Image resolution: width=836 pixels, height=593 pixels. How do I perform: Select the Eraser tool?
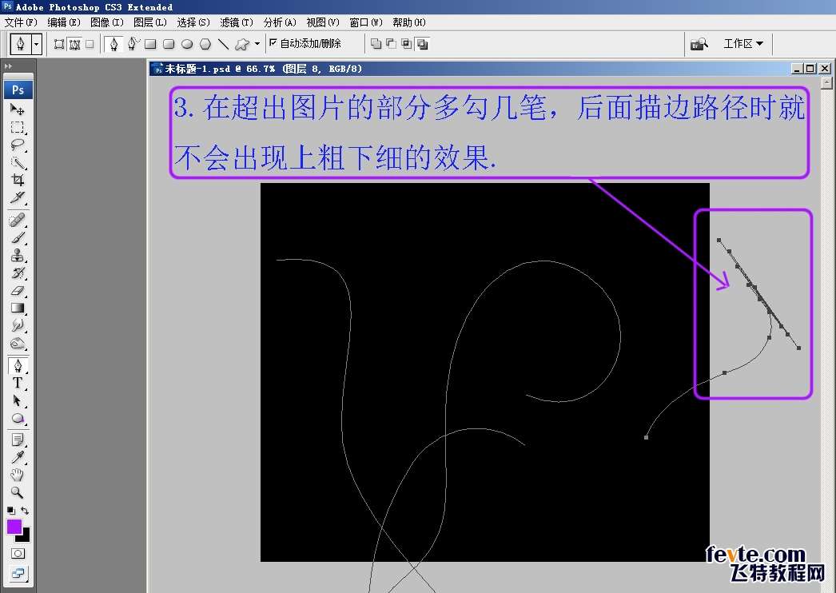click(x=18, y=291)
